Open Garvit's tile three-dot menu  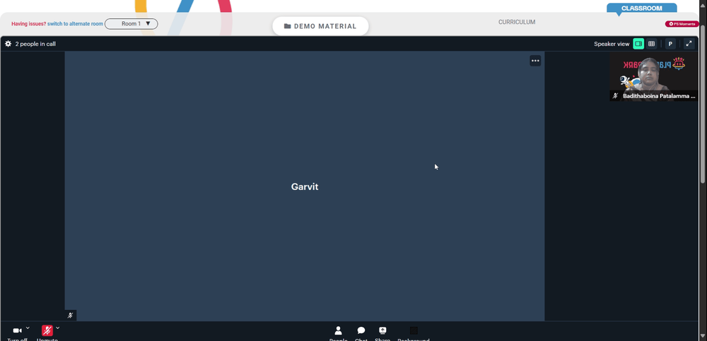[x=535, y=61]
